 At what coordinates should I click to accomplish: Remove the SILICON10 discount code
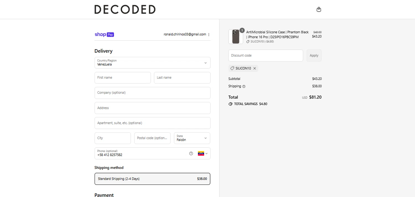click(255, 68)
